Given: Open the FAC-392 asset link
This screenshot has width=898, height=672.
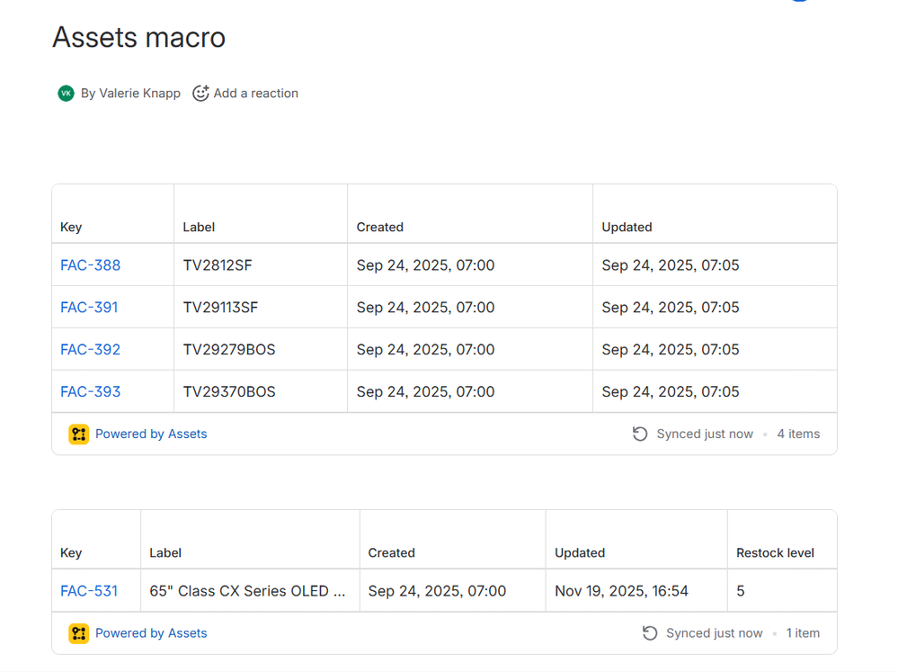Looking at the screenshot, I should [x=90, y=350].
